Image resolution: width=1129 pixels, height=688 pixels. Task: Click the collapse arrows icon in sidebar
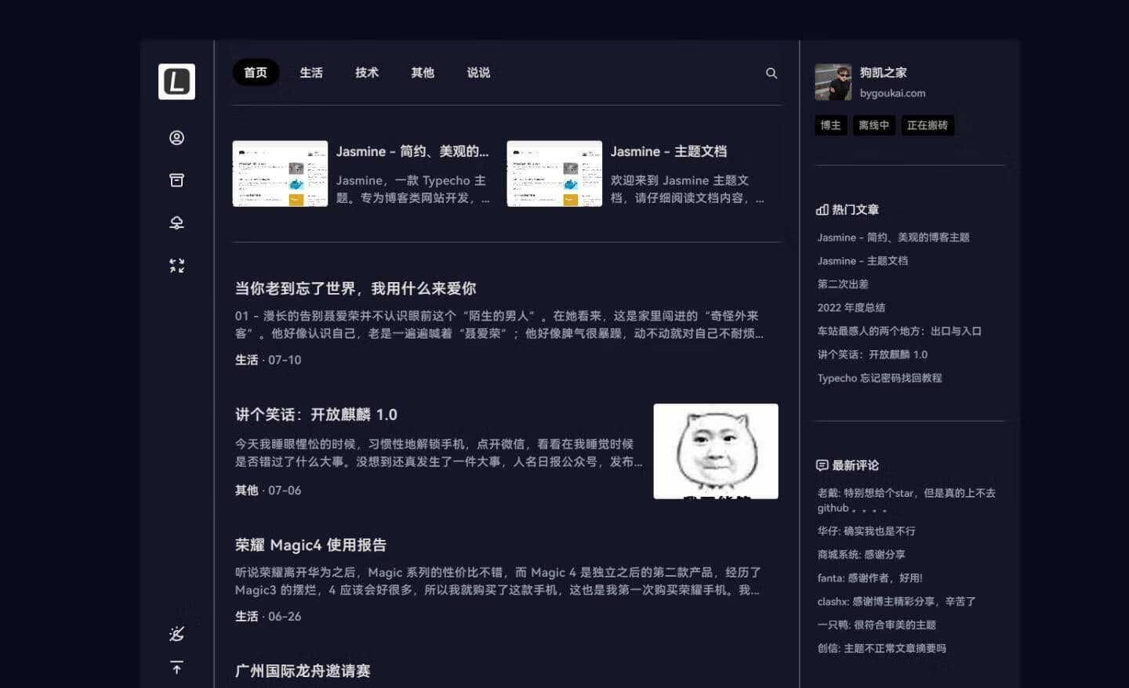(x=176, y=266)
